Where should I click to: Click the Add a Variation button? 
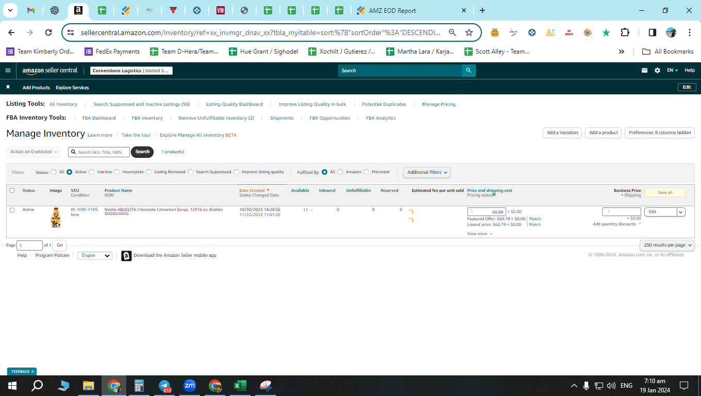tap(562, 133)
